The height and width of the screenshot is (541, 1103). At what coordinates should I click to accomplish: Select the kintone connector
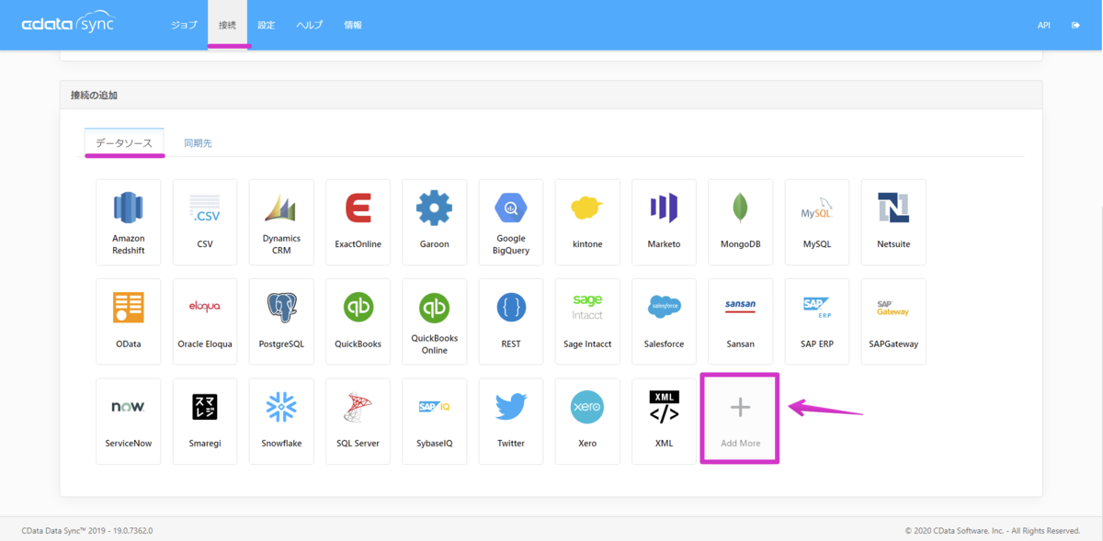[587, 222]
